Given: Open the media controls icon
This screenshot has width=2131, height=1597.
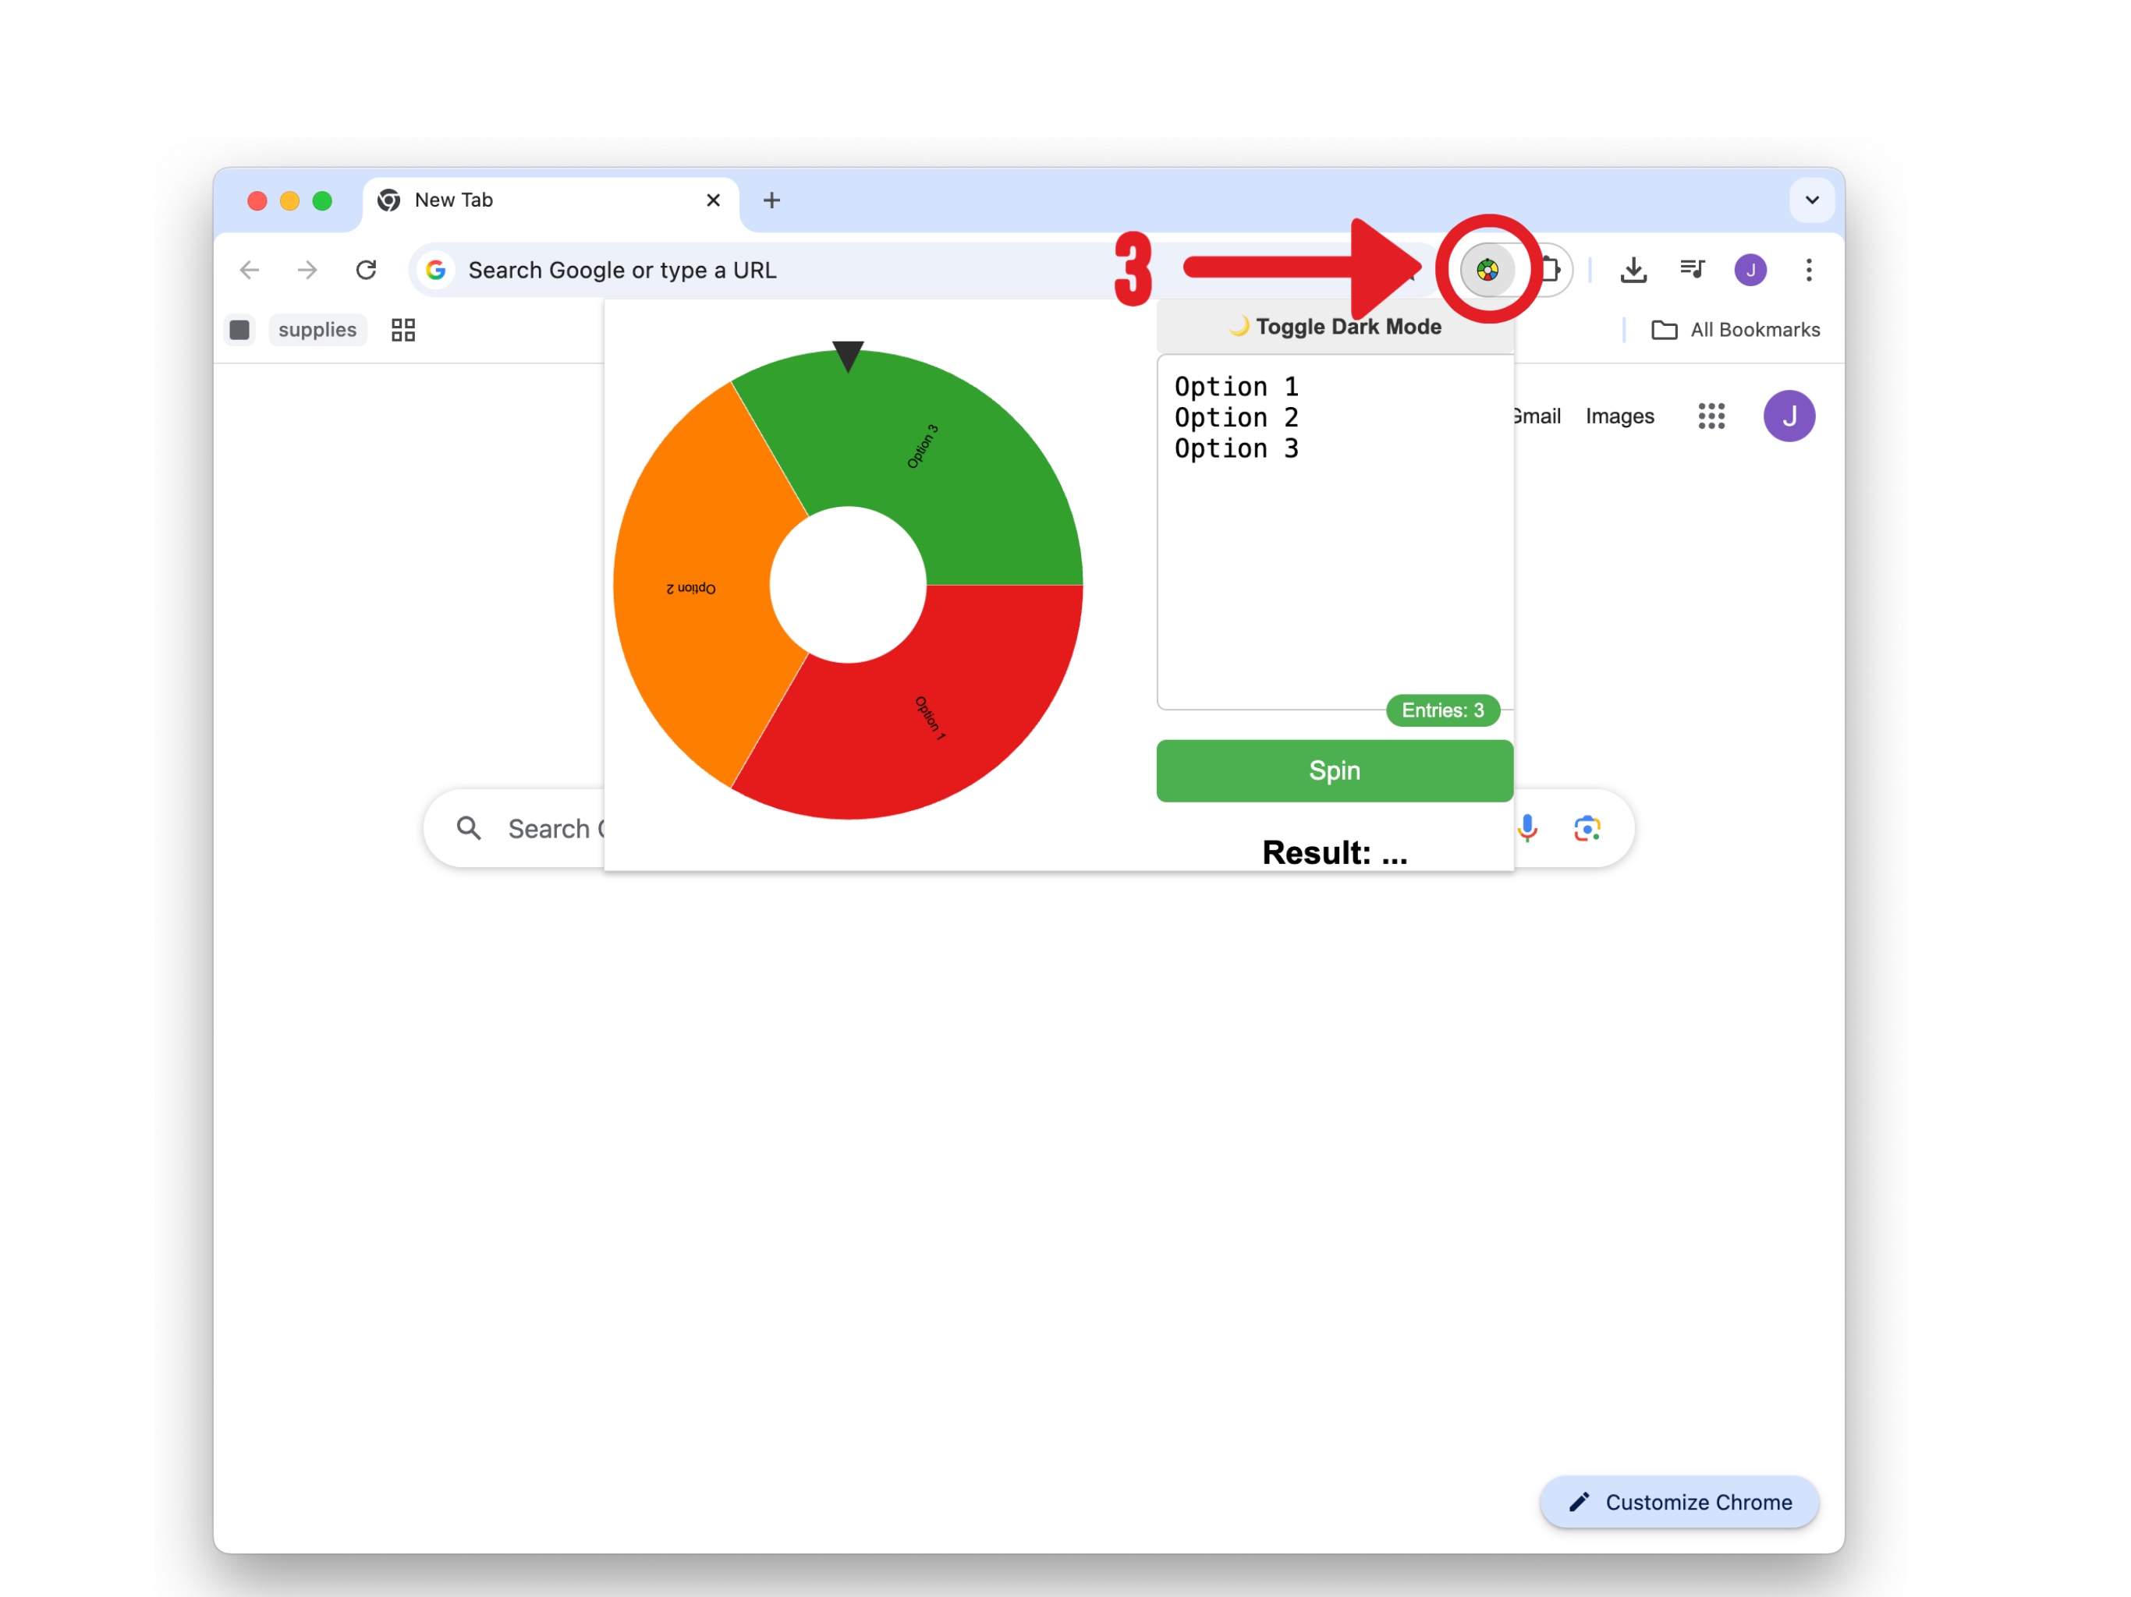Looking at the screenshot, I should [1692, 270].
